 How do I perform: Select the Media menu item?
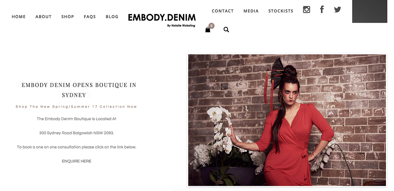tap(251, 11)
